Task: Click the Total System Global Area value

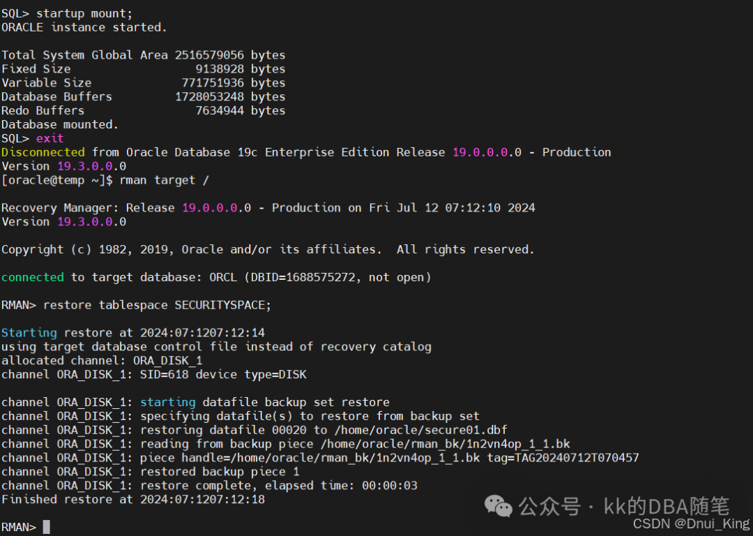Action: tap(209, 55)
